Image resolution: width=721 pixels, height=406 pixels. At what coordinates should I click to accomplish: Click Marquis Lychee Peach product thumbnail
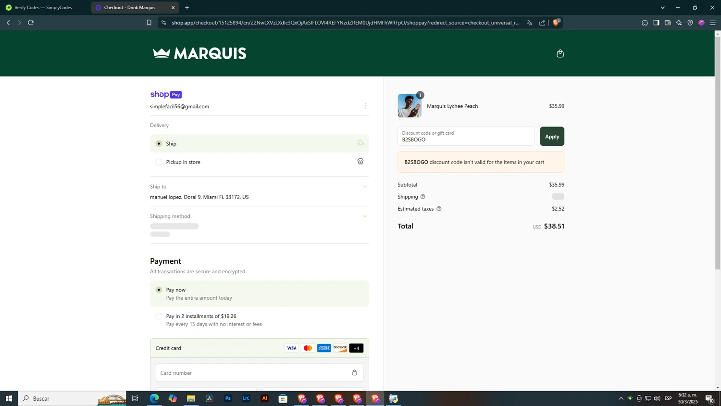(410, 106)
